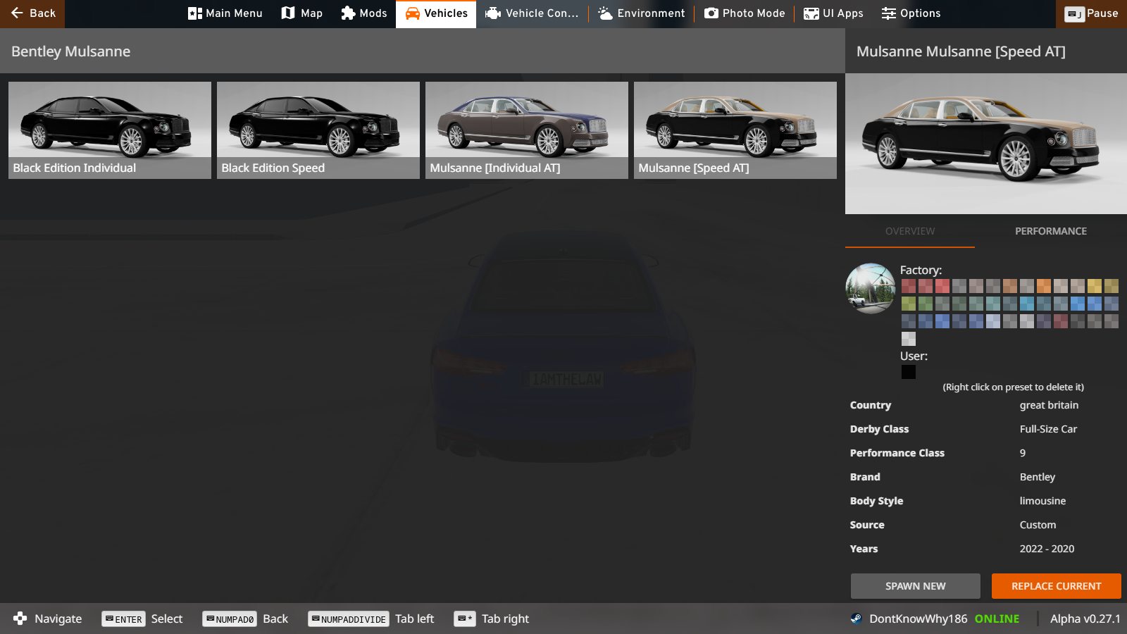Pick the bright orange Factory paint swatch
1127x634 pixels.
click(x=1044, y=286)
